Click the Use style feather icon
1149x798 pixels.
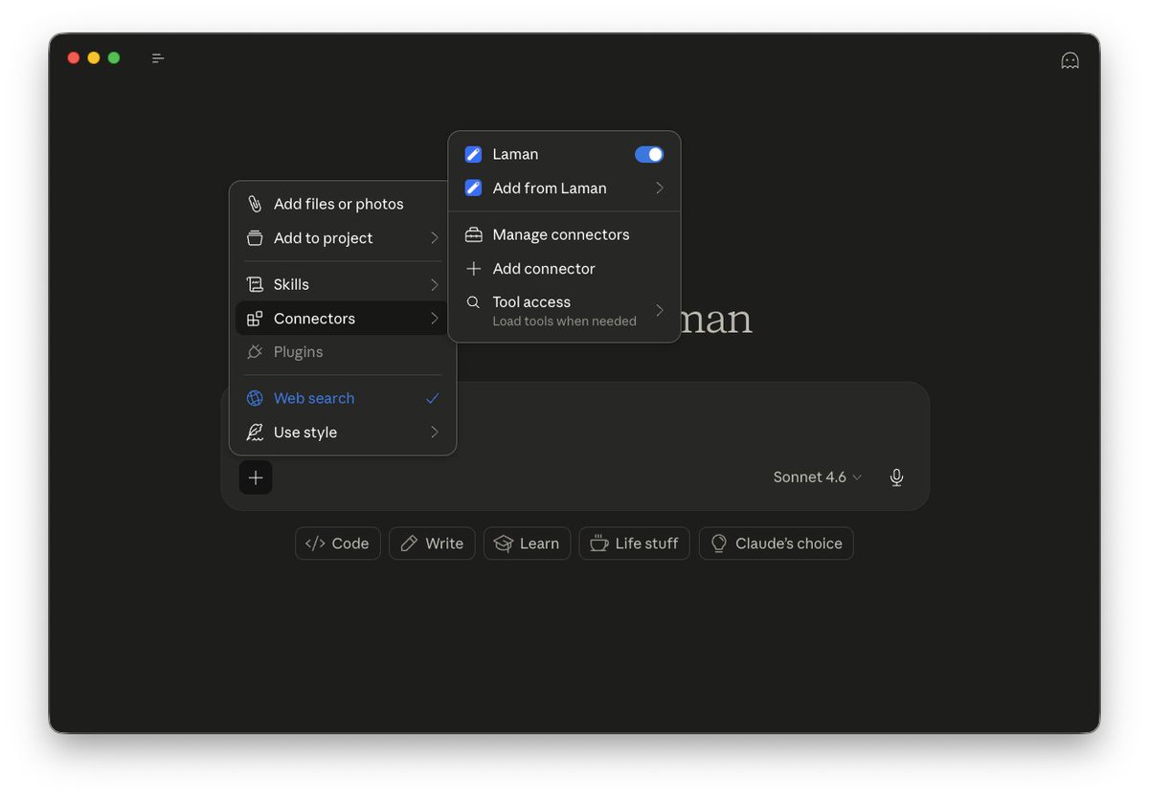point(255,432)
